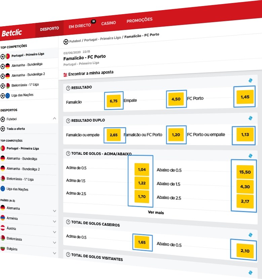Image resolution: width=262 pixels, height=279 pixels.
Task: Go to Promoções tab
Action: click(140, 20)
